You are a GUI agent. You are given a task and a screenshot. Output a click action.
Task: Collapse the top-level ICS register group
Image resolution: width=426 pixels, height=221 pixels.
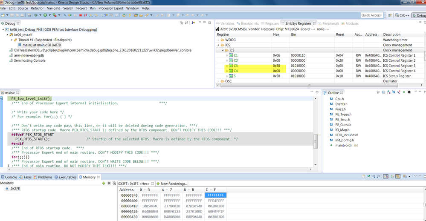point(218,45)
